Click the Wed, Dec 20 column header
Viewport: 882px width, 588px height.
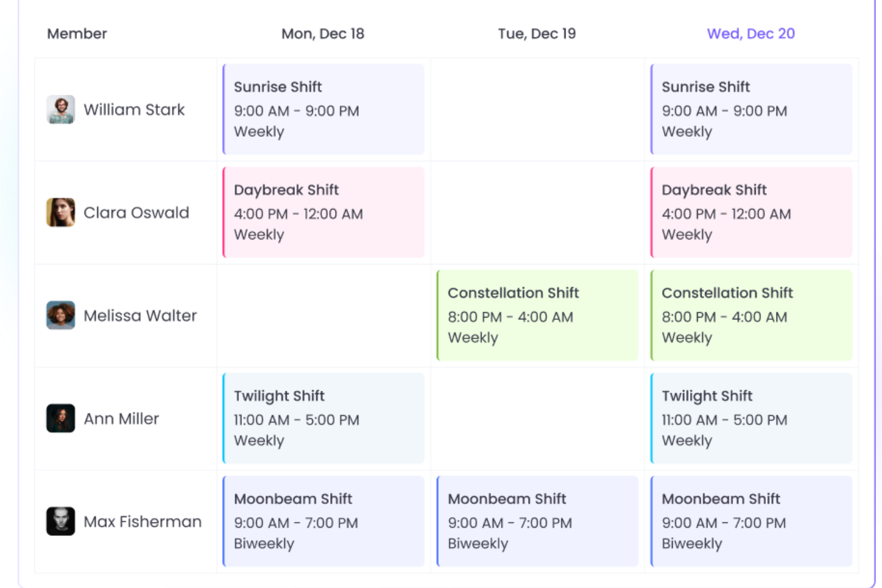(750, 34)
